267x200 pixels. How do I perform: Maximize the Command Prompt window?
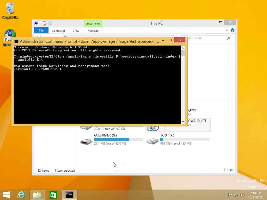[x=170, y=40]
